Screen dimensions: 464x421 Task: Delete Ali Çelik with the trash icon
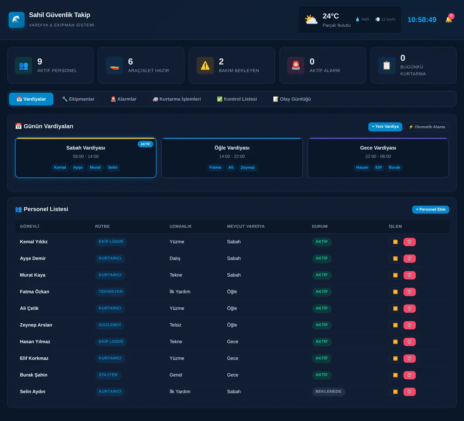point(409,308)
